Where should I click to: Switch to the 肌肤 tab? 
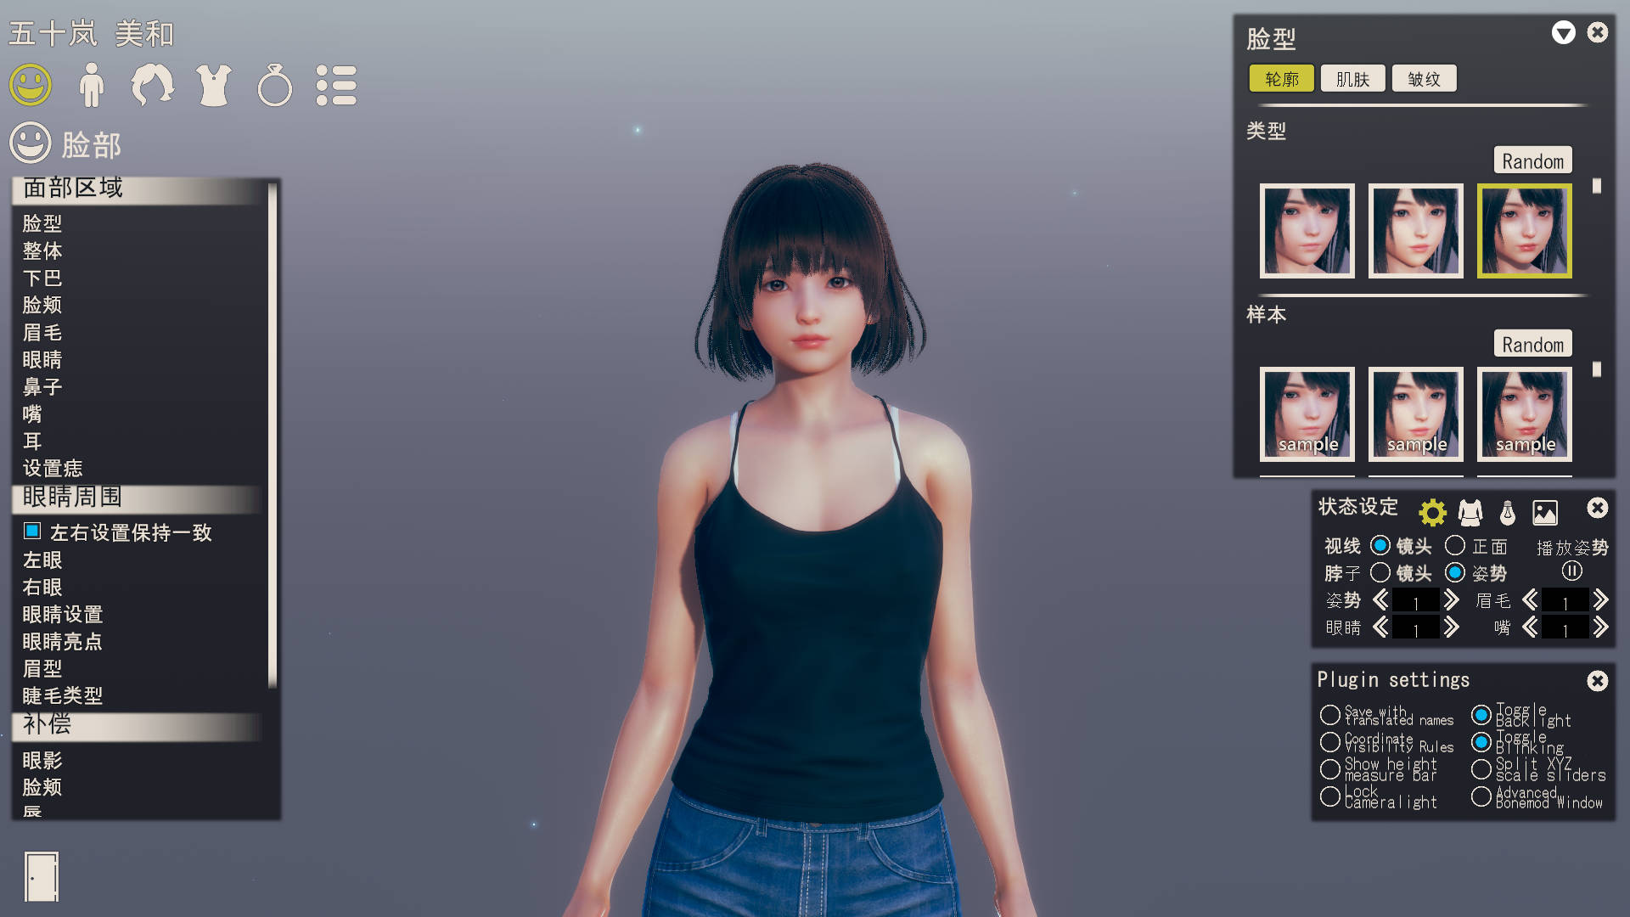tap(1352, 79)
